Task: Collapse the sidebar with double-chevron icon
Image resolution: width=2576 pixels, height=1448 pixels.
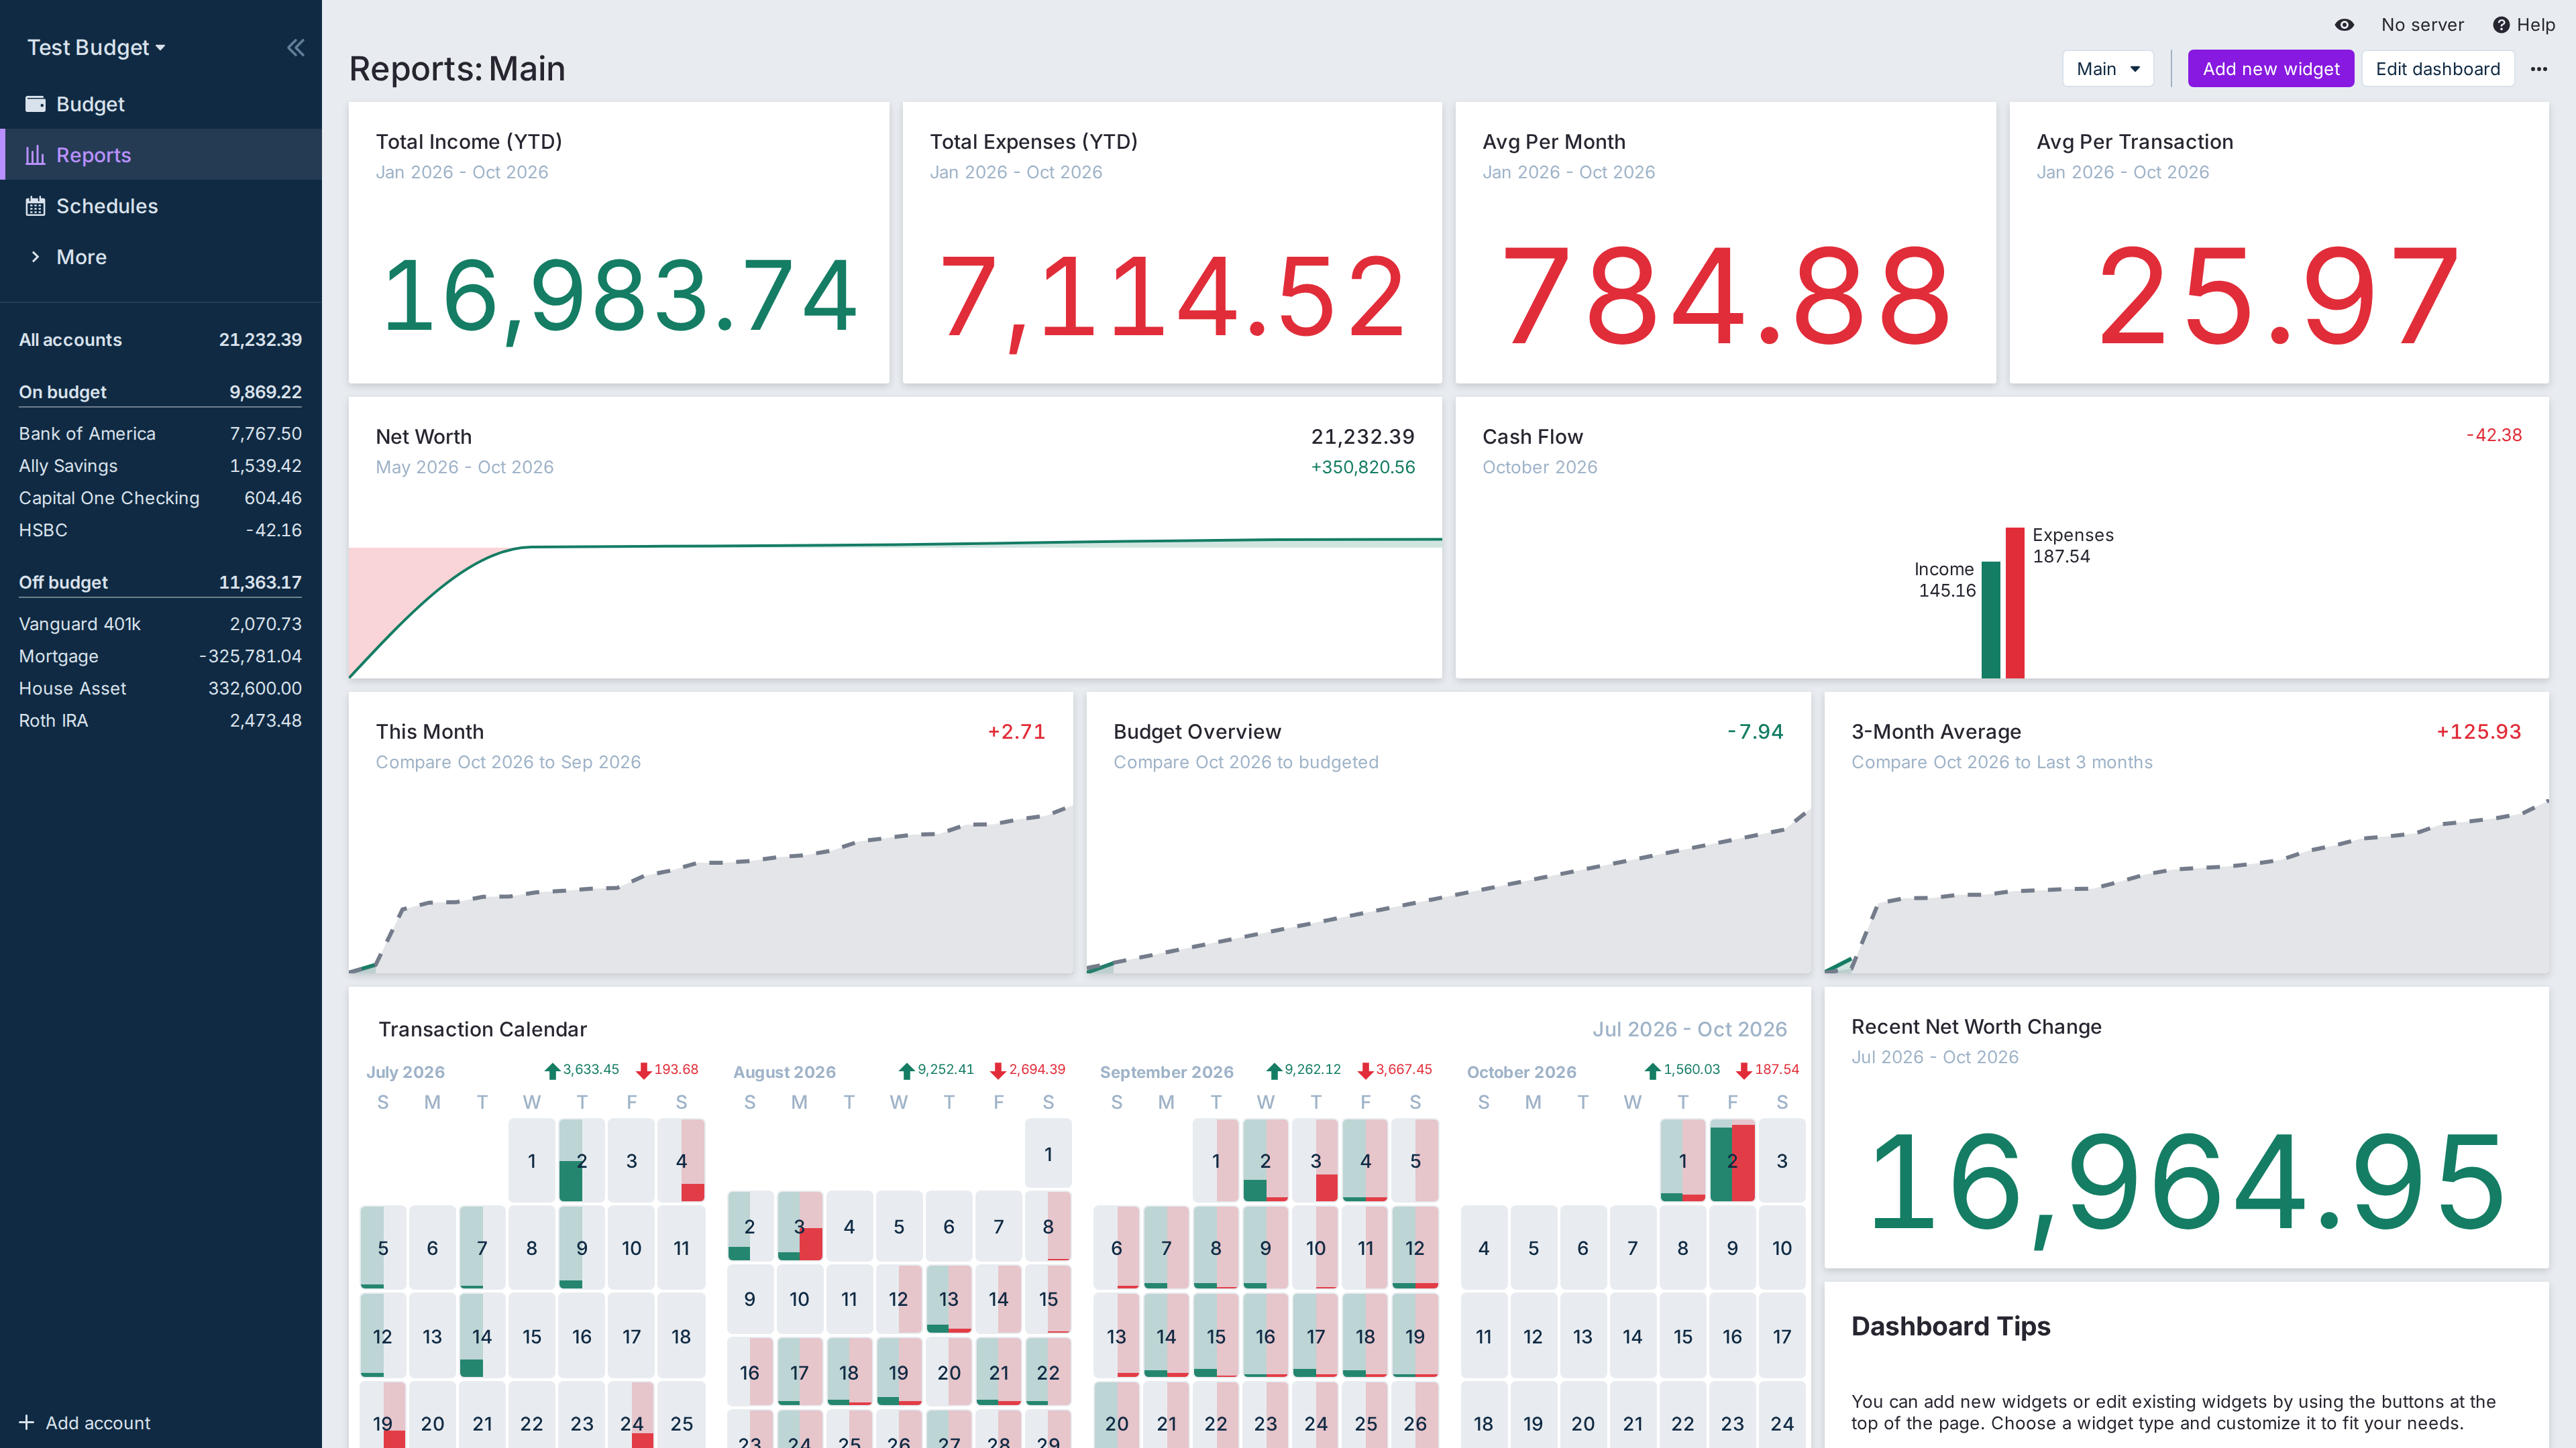Action: coord(295,47)
